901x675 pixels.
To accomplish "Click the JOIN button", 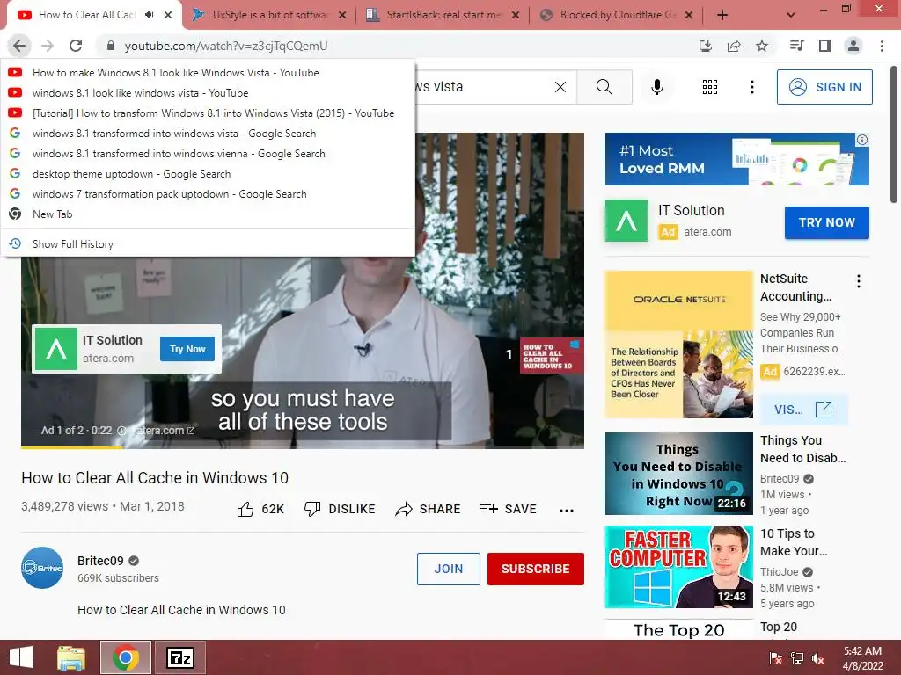I will (x=448, y=569).
